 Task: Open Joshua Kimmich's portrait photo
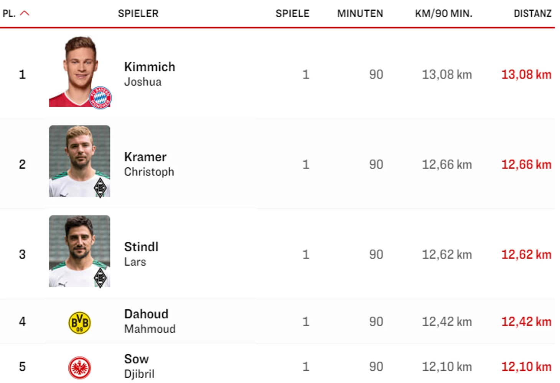pos(79,71)
